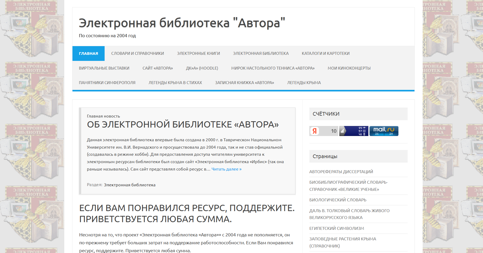Open ЗАПИСНАЯ КНИЖКА «АВТОРА» menu item
The width and height of the screenshot is (483, 253).
245,83
